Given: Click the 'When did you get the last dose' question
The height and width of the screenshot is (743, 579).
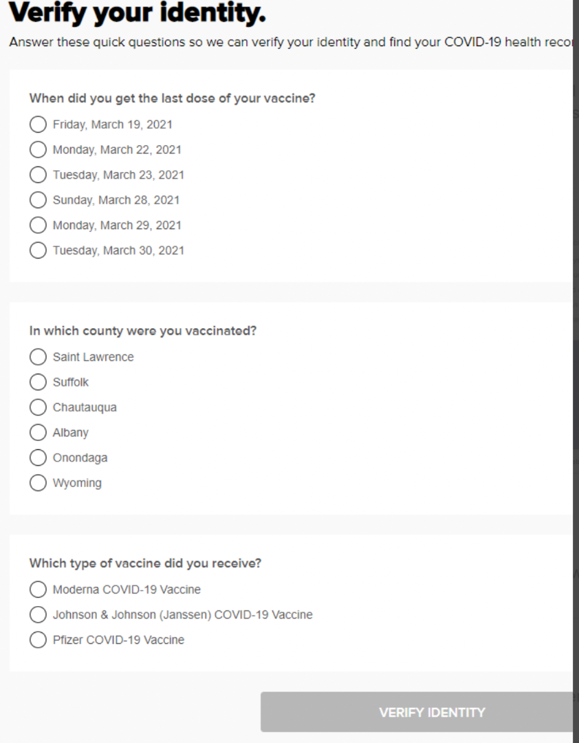Looking at the screenshot, I should [172, 98].
